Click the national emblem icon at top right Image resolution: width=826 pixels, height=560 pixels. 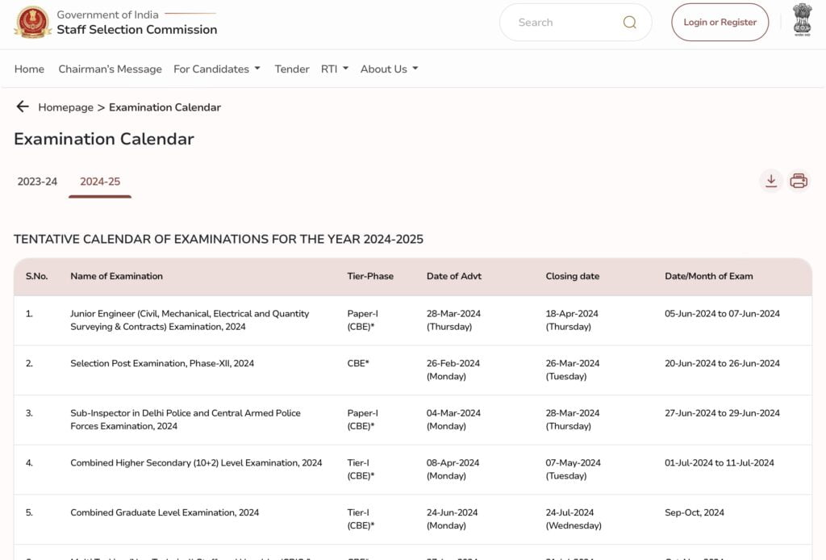(803, 20)
